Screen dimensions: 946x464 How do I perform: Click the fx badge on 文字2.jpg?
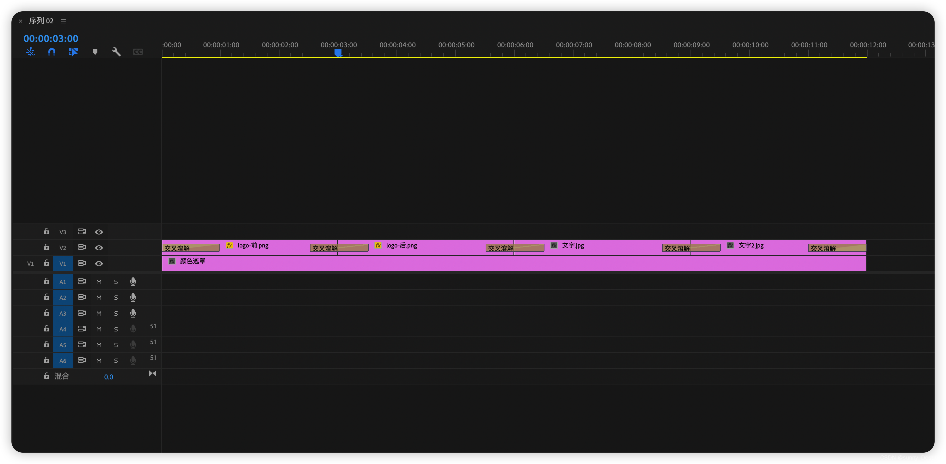[x=730, y=245]
